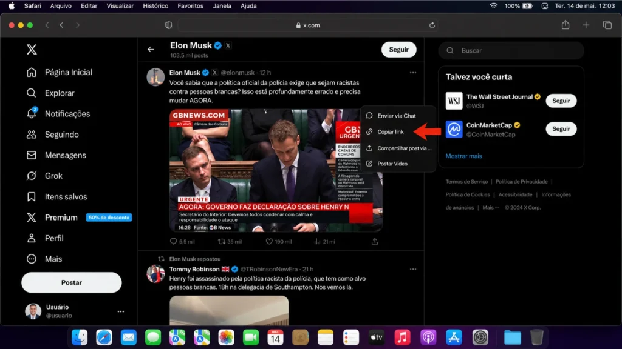Open Notificações with the bell icon

[x=58, y=113]
